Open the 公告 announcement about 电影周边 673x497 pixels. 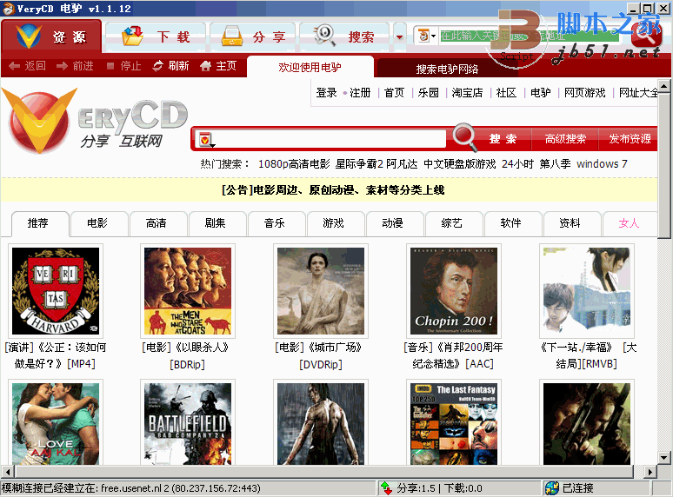[333, 190]
